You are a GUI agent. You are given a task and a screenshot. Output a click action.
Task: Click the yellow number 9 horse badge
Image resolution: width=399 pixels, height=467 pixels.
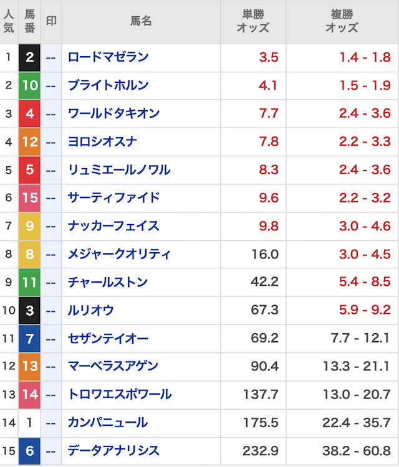[30, 226]
